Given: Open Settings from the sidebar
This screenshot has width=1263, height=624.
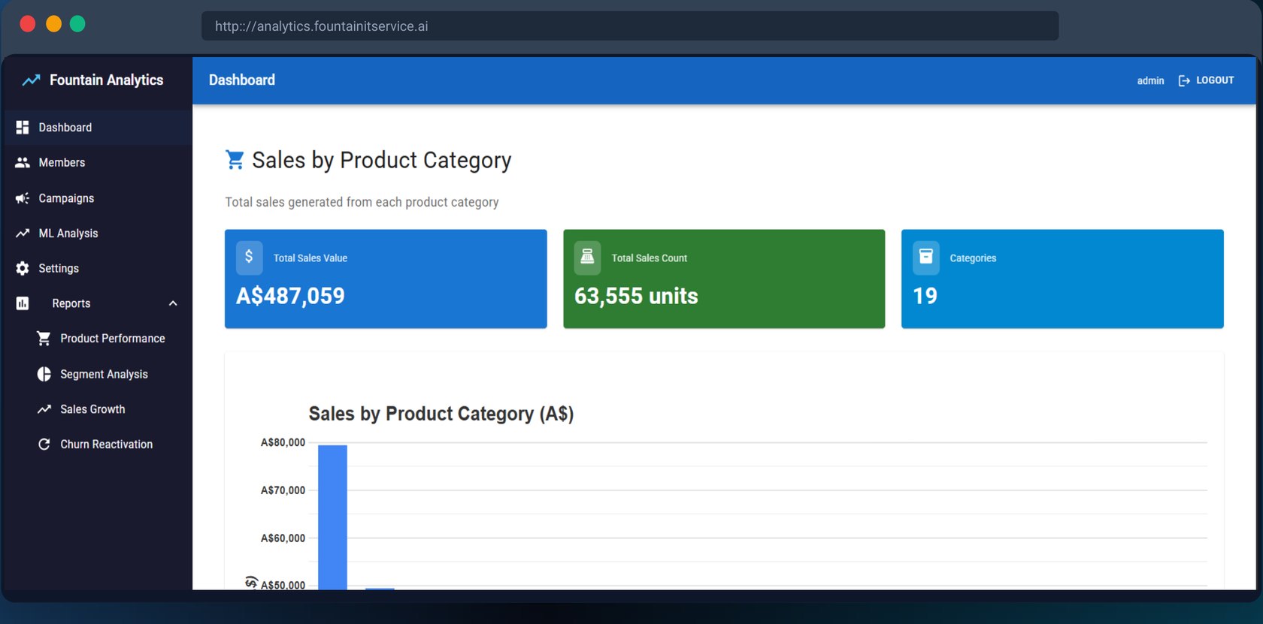Looking at the screenshot, I should [x=96, y=268].
